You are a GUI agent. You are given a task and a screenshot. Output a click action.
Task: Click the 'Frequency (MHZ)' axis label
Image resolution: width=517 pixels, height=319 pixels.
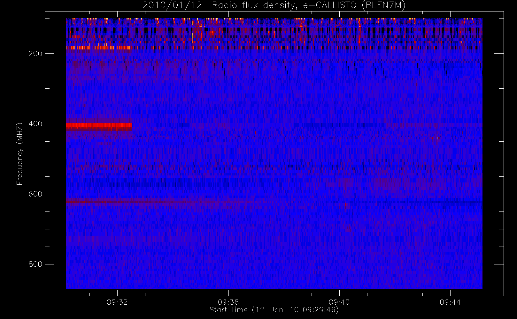tap(20, 154)
